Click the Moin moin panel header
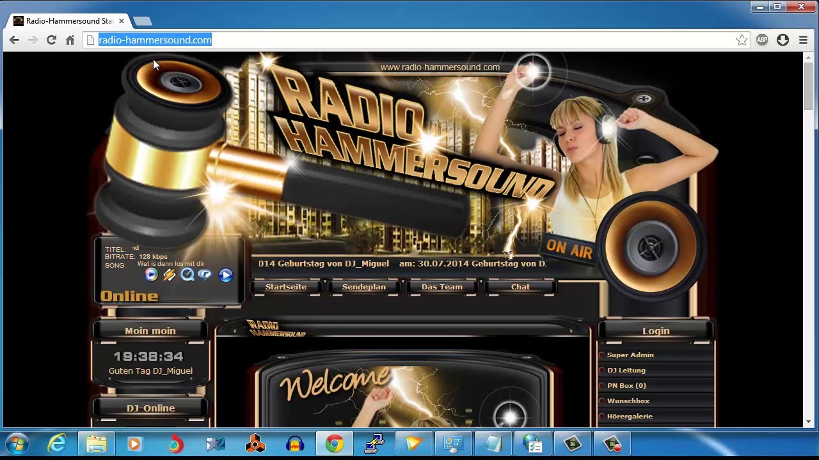Viewport: 819px width, 460px height. [150, 331]
